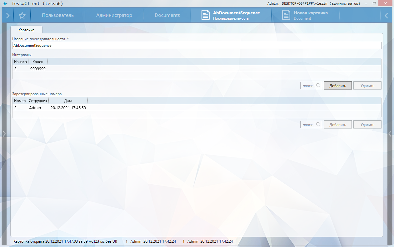Collapse right panel with top chevron arrow
The height and width of the screenshot is (247, 394).
pyautogui.click(x=387, y=15)
